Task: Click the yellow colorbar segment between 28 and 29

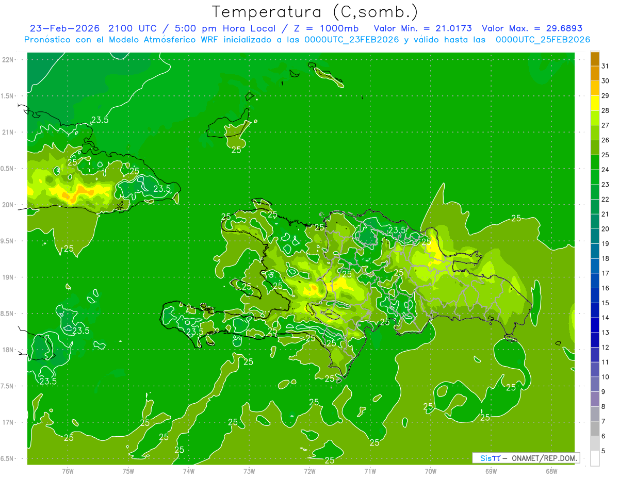Action: coord(595,103)
